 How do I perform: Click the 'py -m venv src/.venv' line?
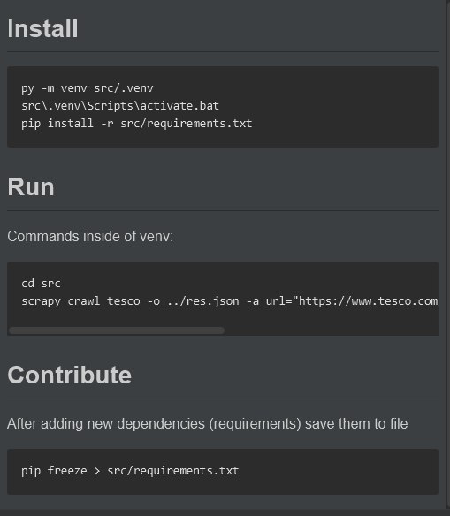pos(88,88)
